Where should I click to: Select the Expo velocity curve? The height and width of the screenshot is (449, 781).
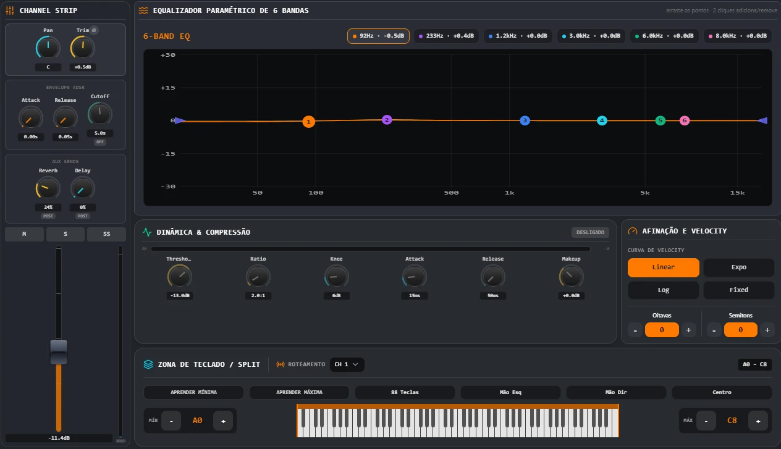pos(739,267)
